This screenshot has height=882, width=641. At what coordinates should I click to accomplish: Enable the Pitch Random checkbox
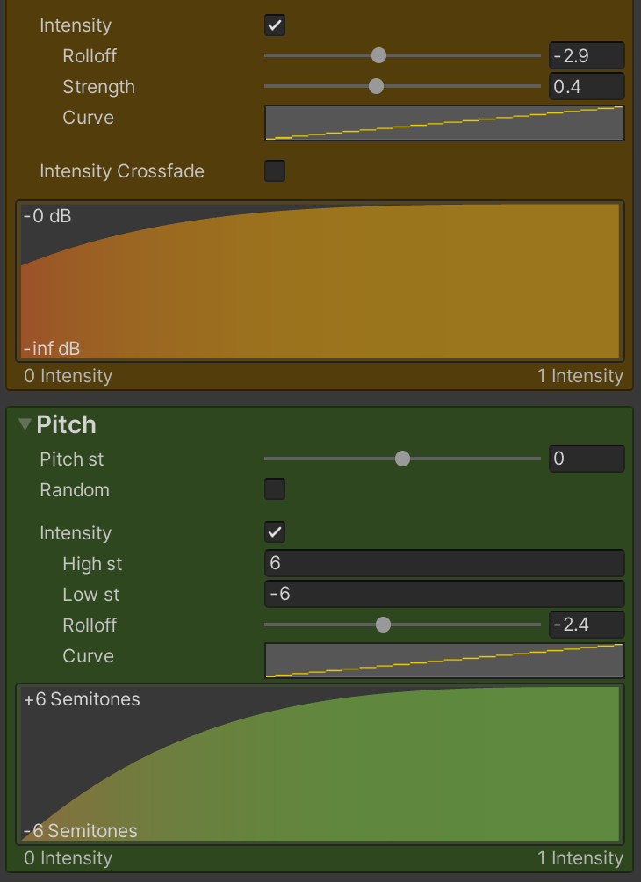[275, 489]
